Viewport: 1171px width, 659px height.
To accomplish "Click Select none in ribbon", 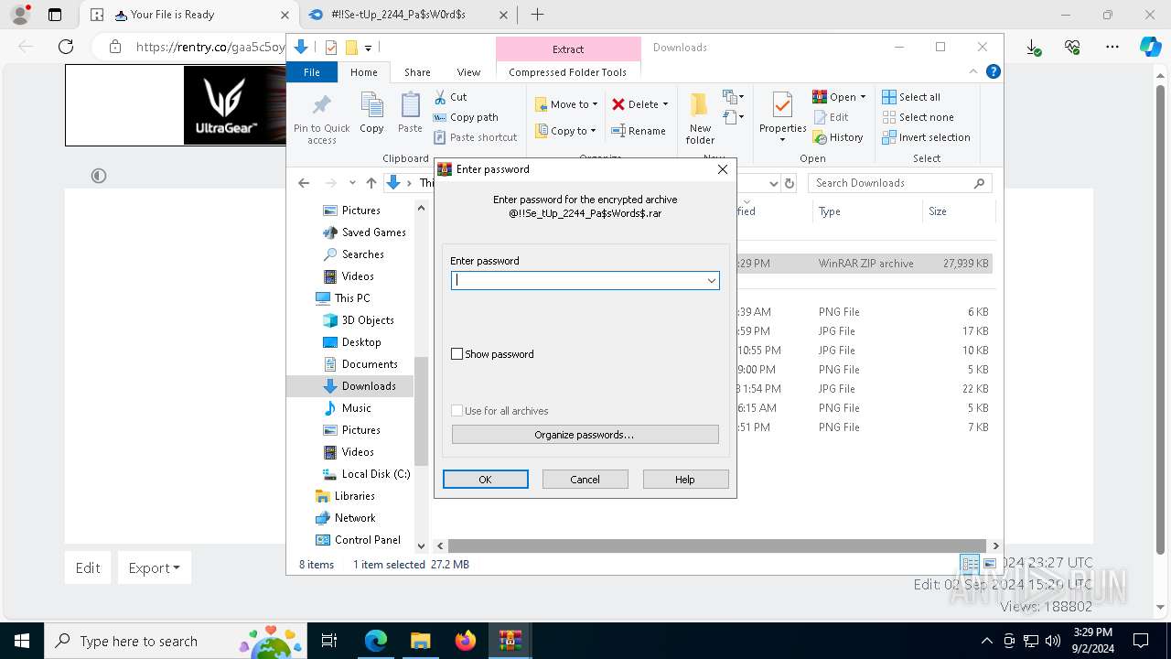I will (x=918, y=117).
